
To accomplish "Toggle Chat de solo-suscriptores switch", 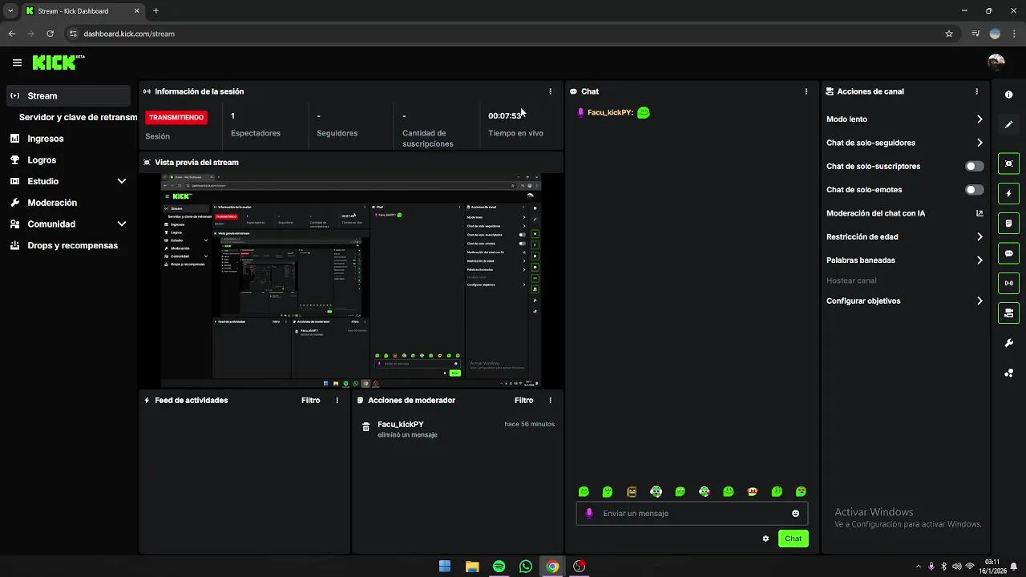I will [x=974, y=166].
